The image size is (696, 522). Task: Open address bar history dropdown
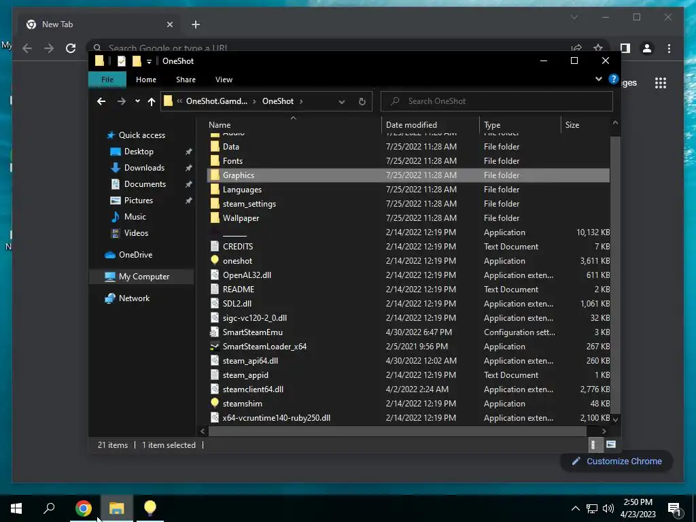pyautogui.click(x=341, y=102)
